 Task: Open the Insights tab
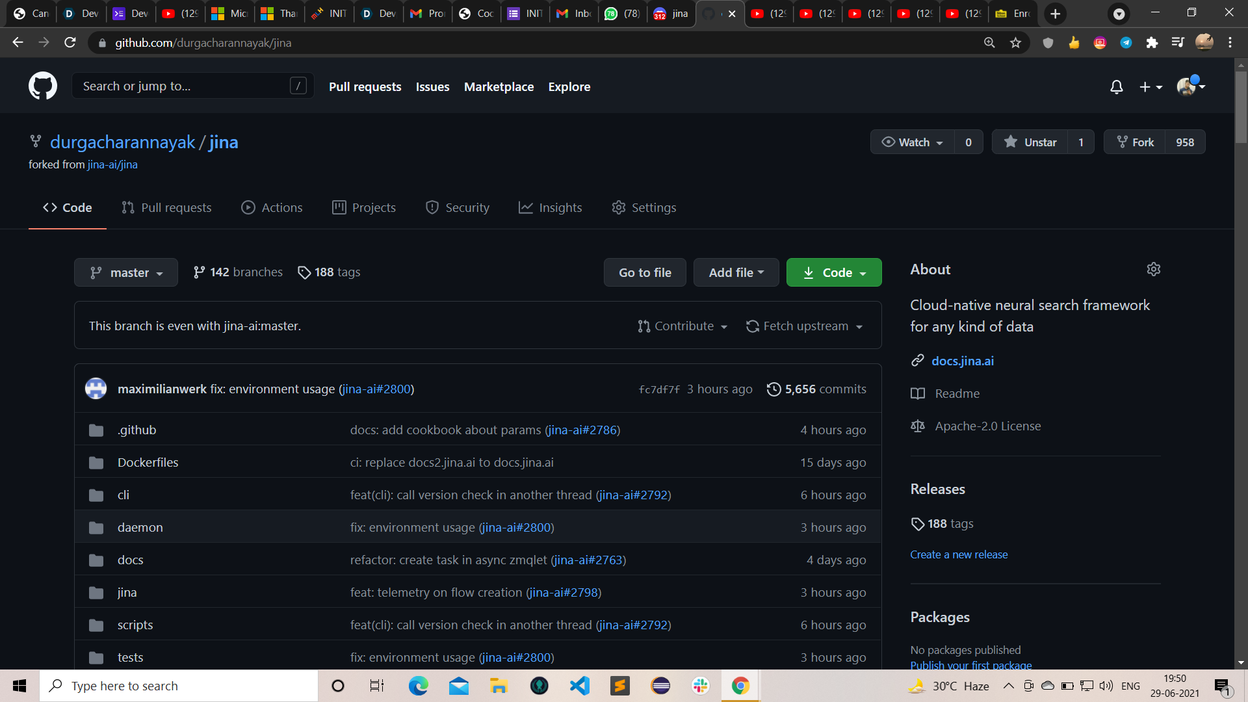[x=550, y=208]
